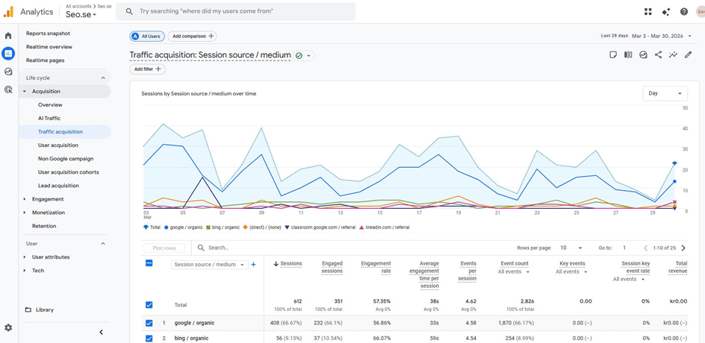Open Admin settings gear icon

8,327
